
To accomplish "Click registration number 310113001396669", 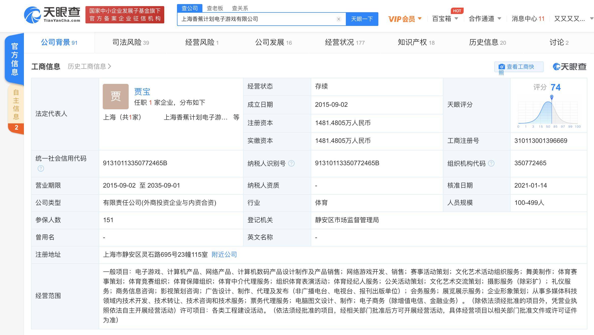I will coord(541,141).
